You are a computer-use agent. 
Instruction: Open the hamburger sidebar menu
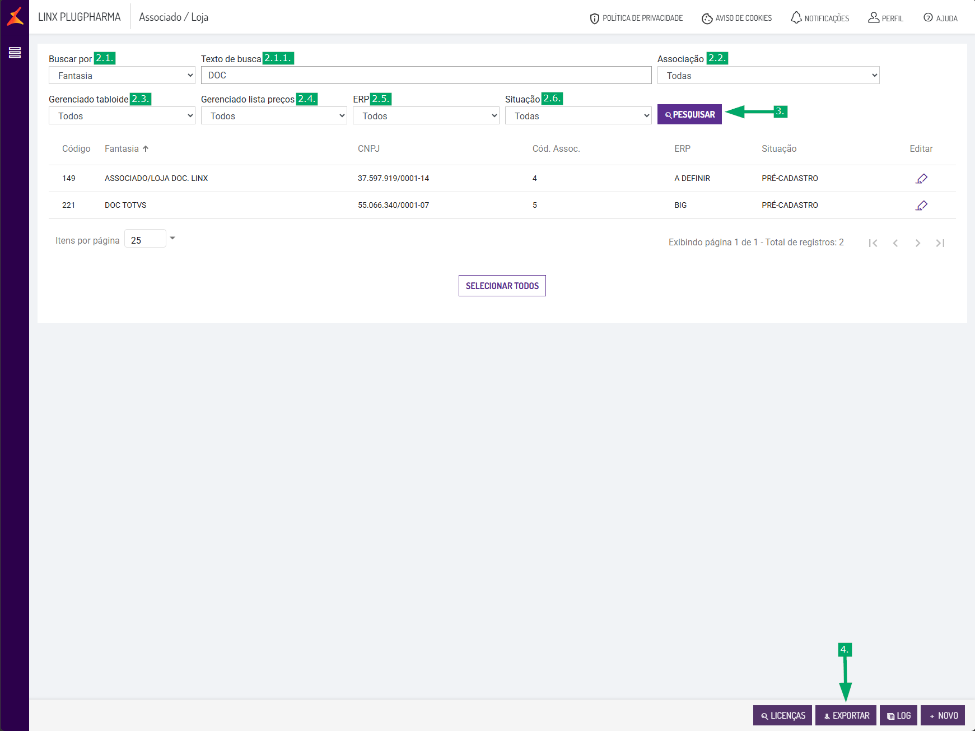pos(15,53)
